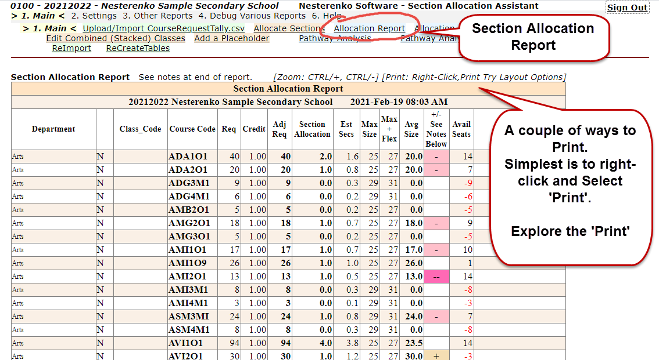Click the ReCreateTables link

coord(138,48)
